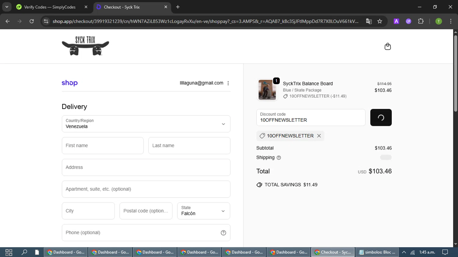Image resolution: width=458 pixels, height=257 pixels.
Task: Click the Syck Trix skateboard logo
Action: (85, 46)
